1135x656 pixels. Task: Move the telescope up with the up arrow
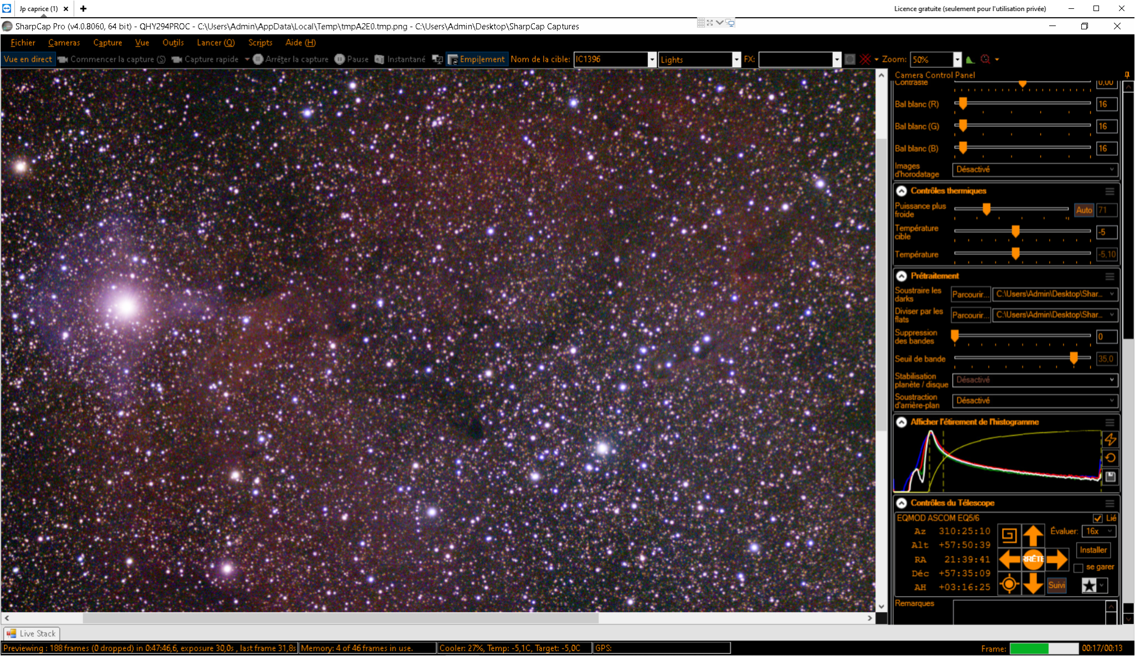coord(1033,536)
